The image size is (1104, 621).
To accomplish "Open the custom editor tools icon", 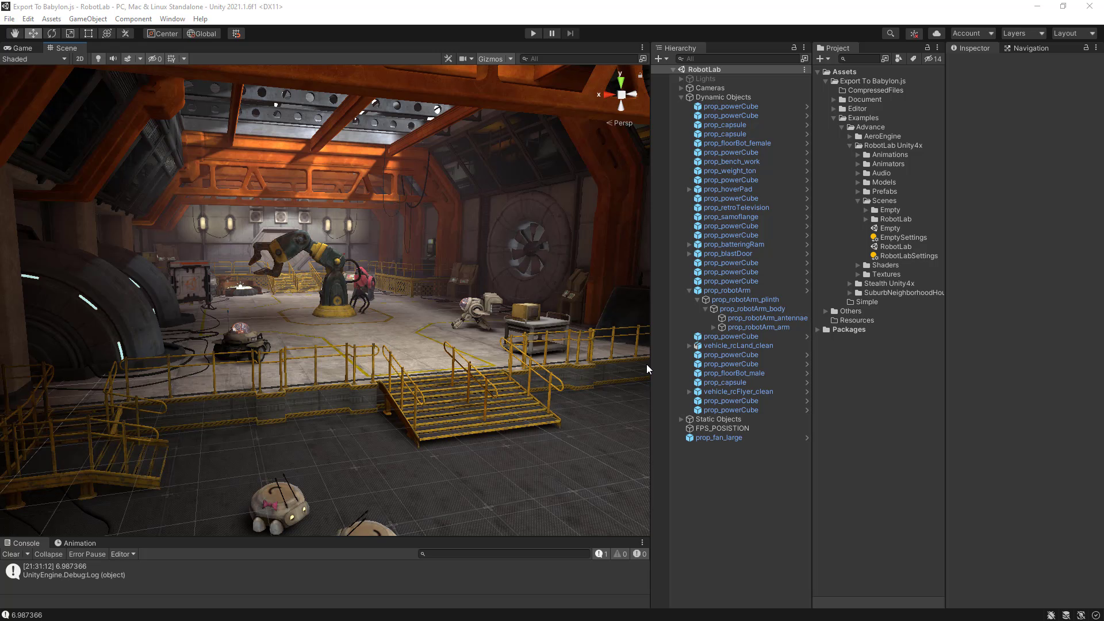I will (125, 33).
